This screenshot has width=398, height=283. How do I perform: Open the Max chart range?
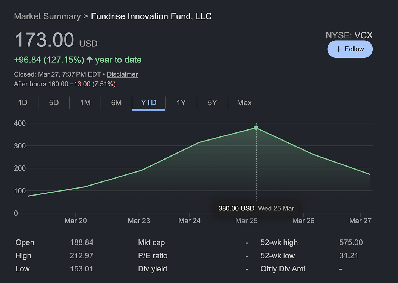click(244, 103)
